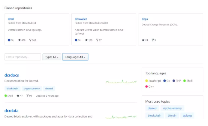The width and height of the screenshot is (208, 126).
Task: Click the dcrdocs activity sparkline graph
Action: click(x=121, y=82)
